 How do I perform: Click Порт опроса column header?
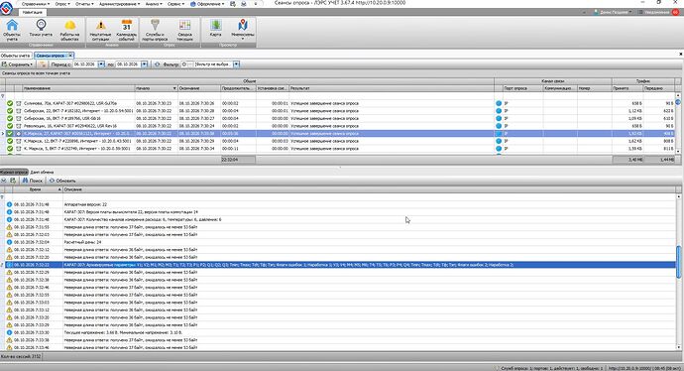(x=522, y=88)
